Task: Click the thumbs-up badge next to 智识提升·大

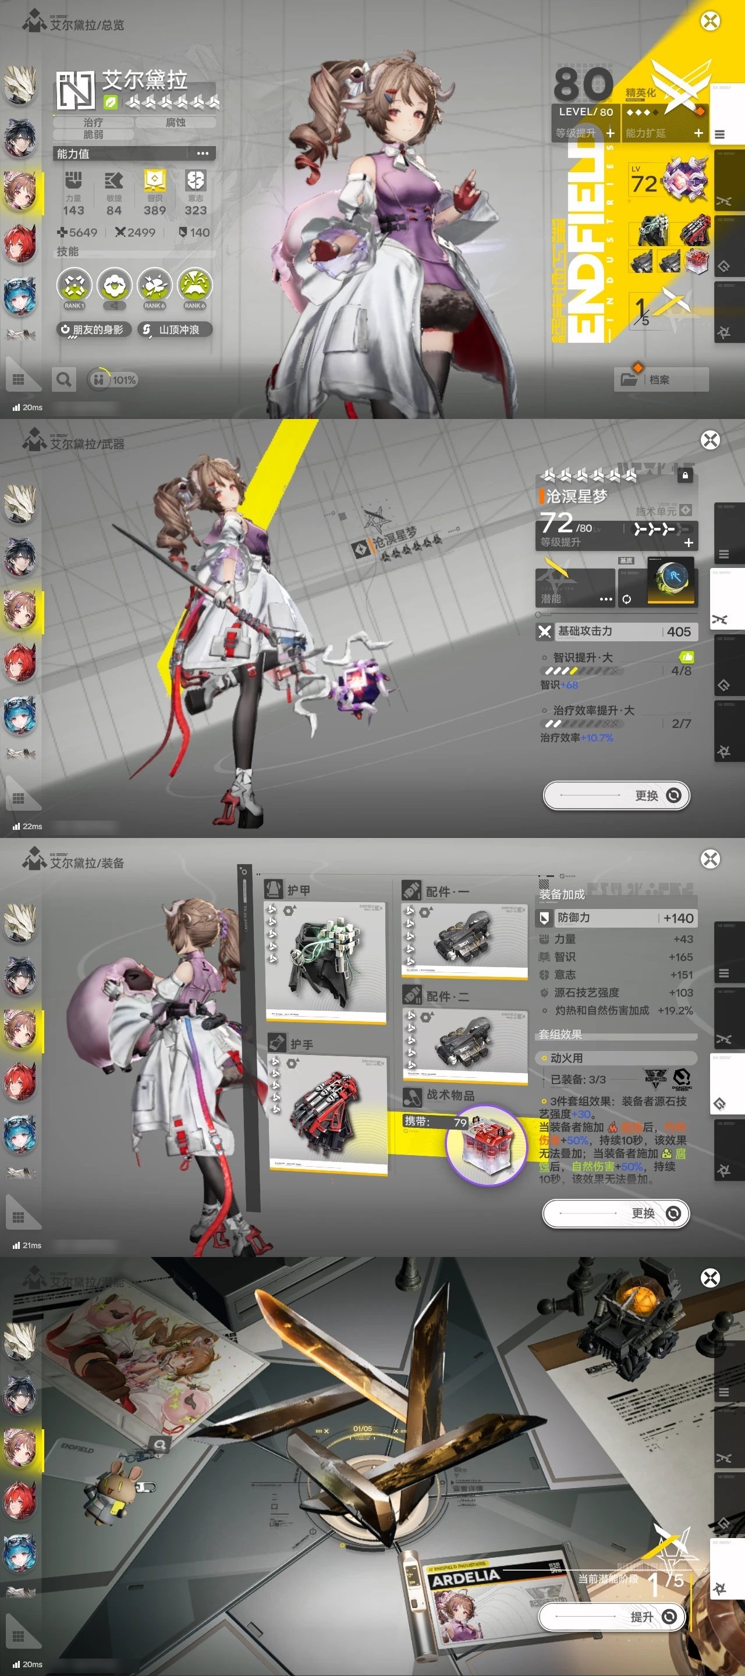Action: pyautogui.click(x=686, y=657)
